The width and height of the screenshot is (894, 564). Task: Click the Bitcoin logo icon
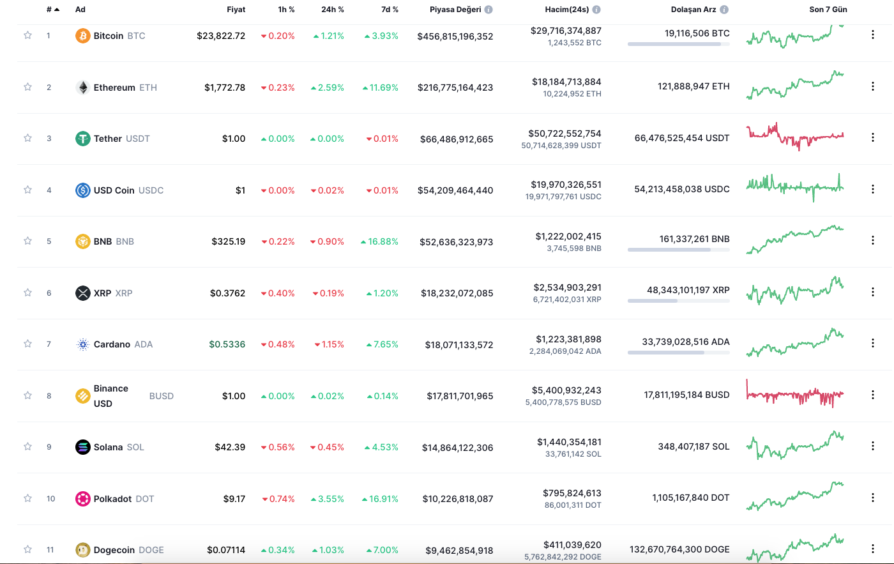click(x=83, y=36)
